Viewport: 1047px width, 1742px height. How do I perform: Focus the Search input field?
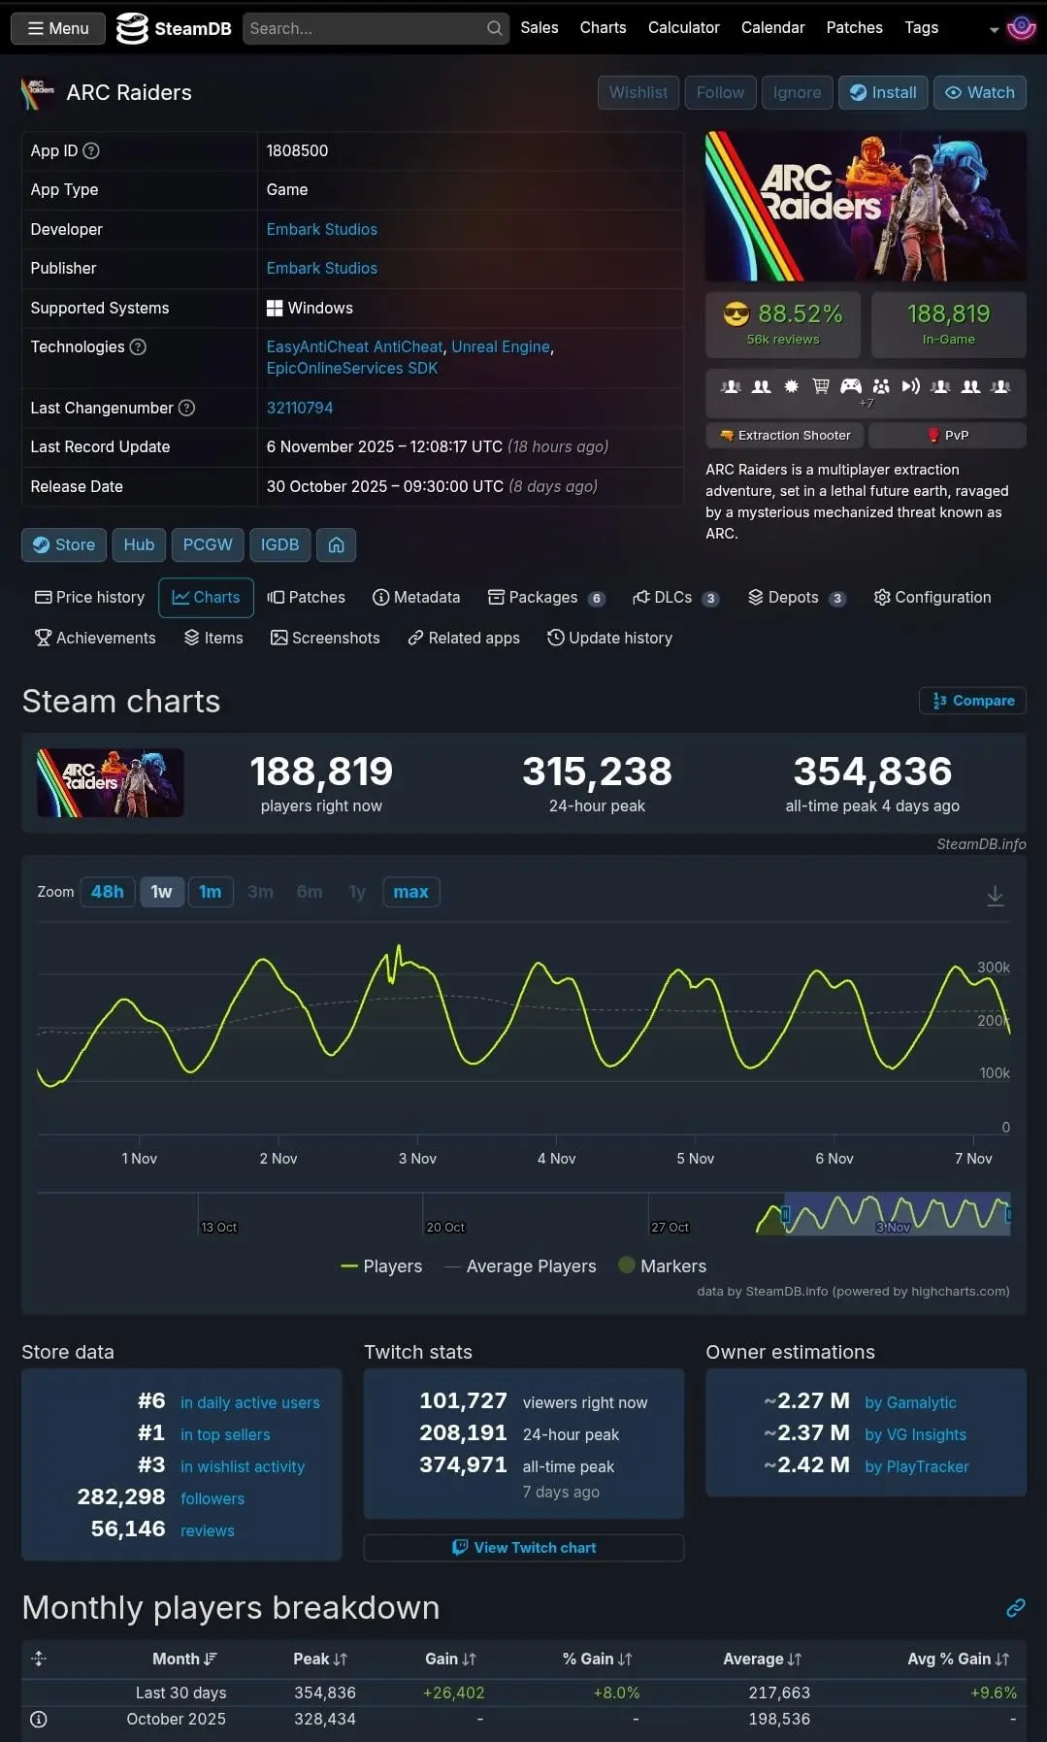pyautogui.click(x=365, y=29)
